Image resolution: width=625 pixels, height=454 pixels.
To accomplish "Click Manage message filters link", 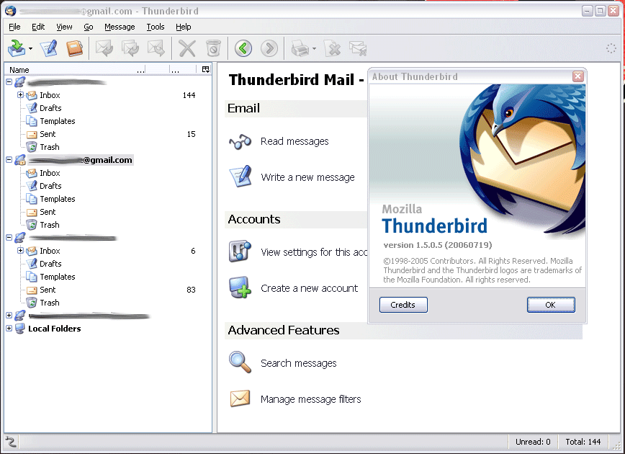I will [311, 399].
